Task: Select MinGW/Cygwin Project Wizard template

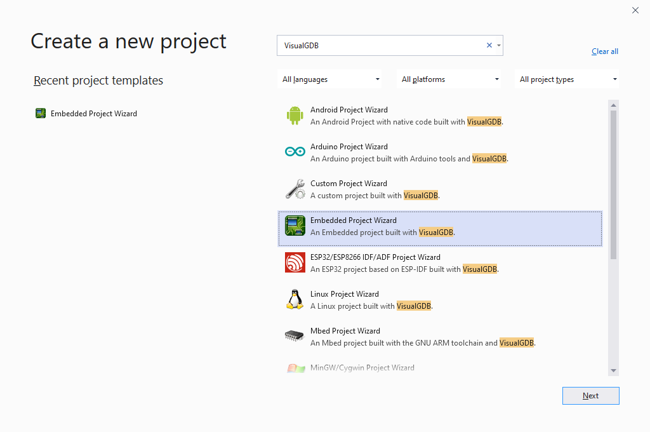Action: click(362, 368)
